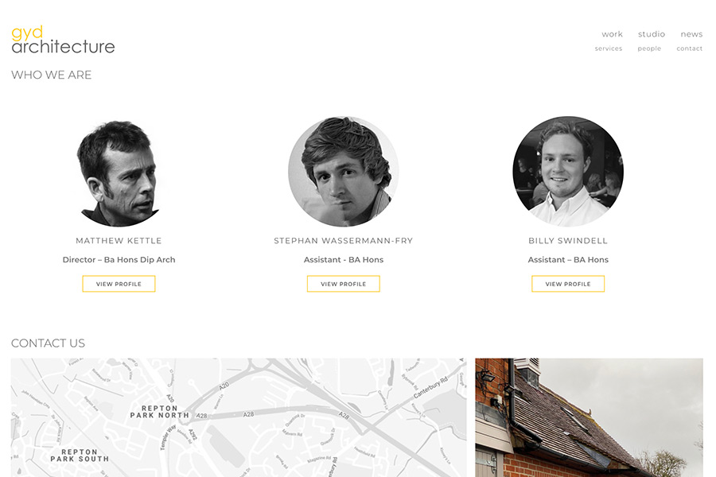Select the Matthew Kettle name heading
The height and width of the screenshot is (477, 716).
click(119, 241)
